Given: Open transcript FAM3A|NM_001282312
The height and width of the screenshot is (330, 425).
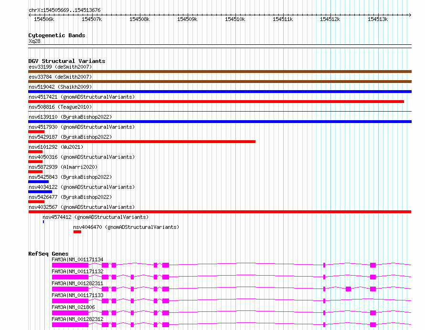Looking at the screenshot, I should pyautogui.click(x=77, y=319).
